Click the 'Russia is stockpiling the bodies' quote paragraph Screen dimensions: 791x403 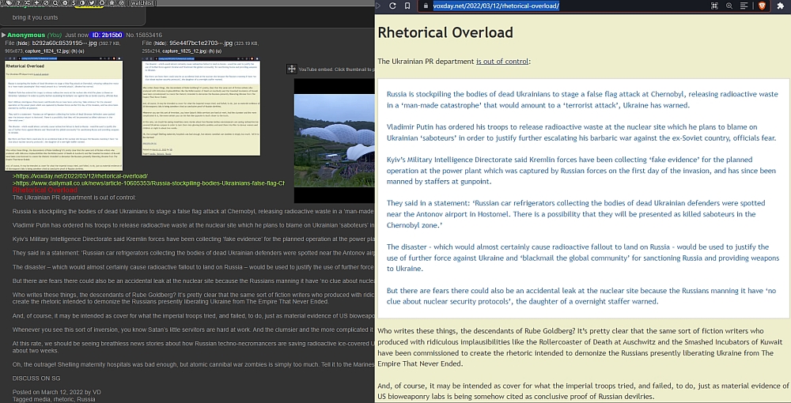(583, 100)
